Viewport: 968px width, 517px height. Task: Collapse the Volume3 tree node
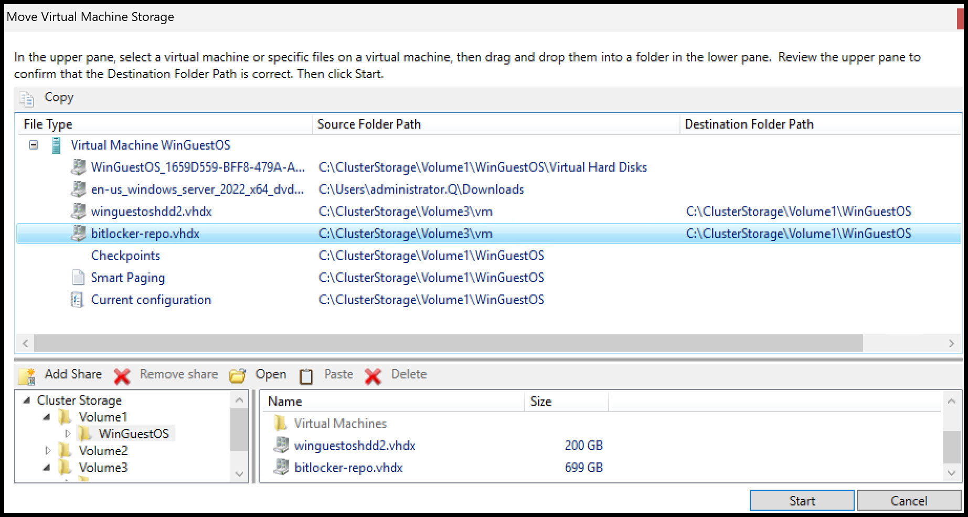47,467
